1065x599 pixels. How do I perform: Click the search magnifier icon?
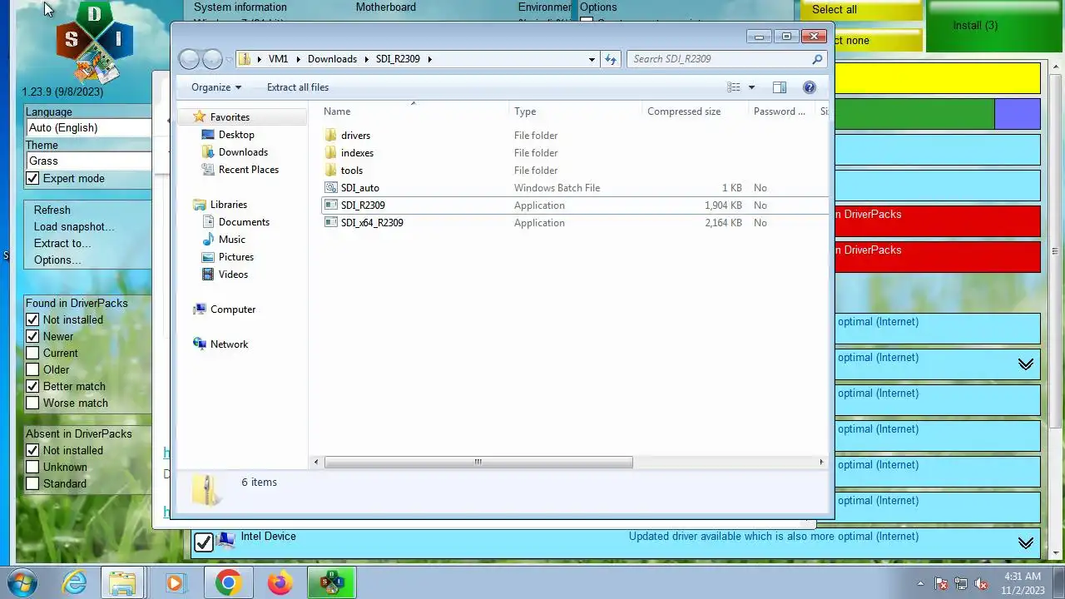pyautogui.click(x=817, y=59)
